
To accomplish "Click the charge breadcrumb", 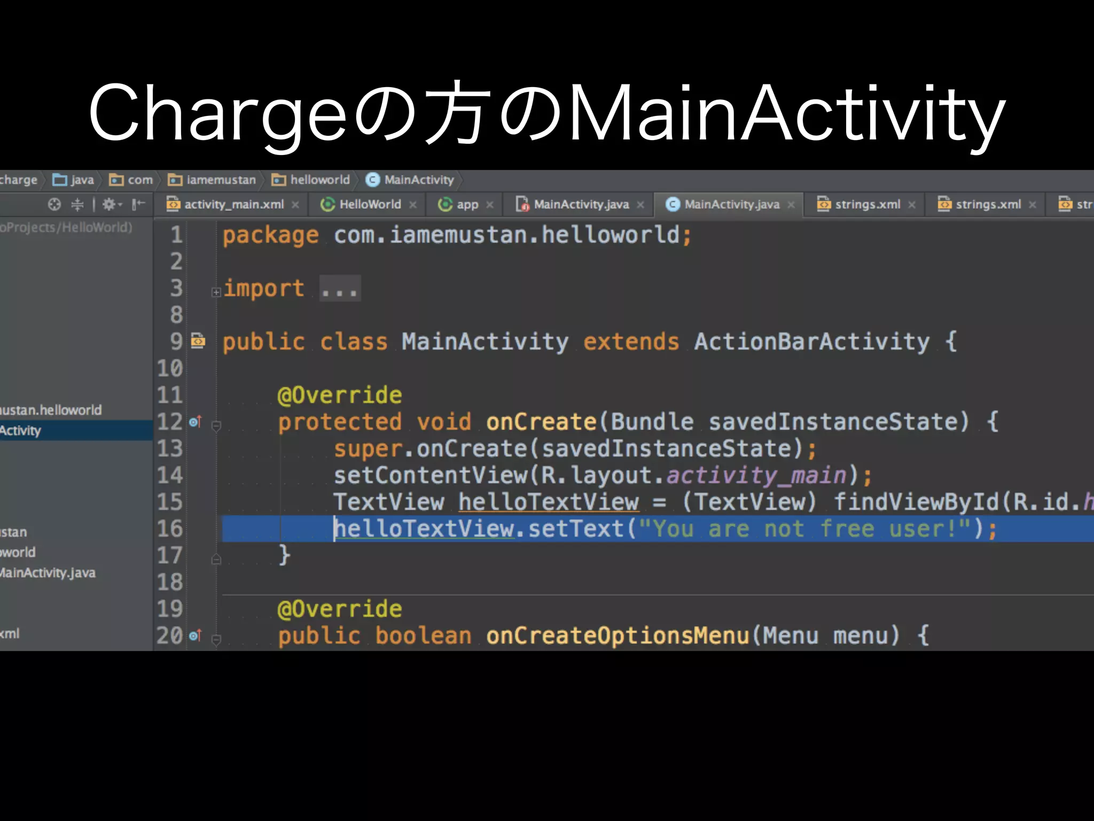I will [19, 180].
